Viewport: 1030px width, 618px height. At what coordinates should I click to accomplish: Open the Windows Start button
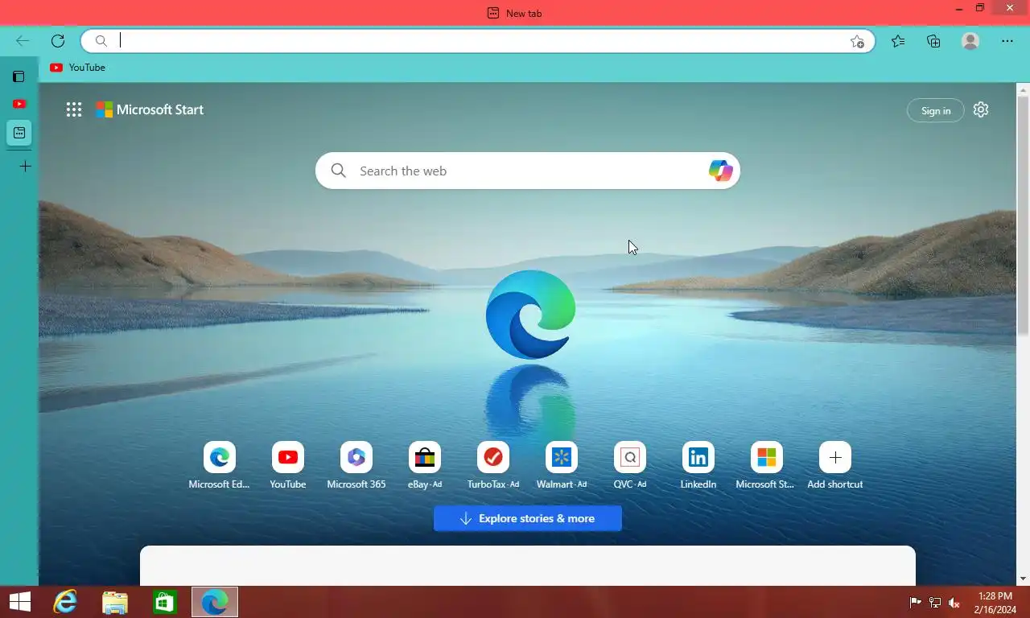(x=19, y=602)
